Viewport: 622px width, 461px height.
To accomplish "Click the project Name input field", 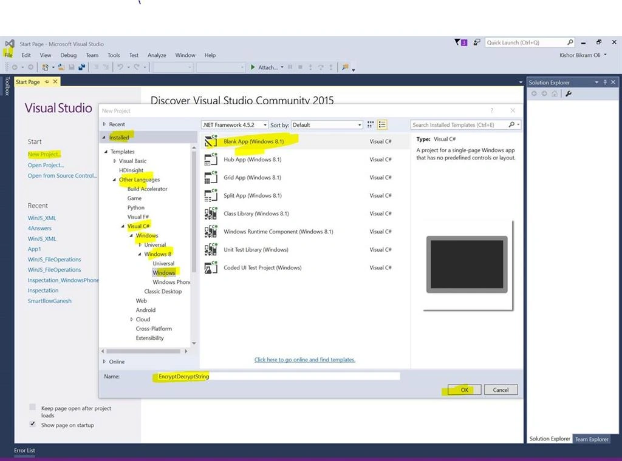I will point(276,377).
